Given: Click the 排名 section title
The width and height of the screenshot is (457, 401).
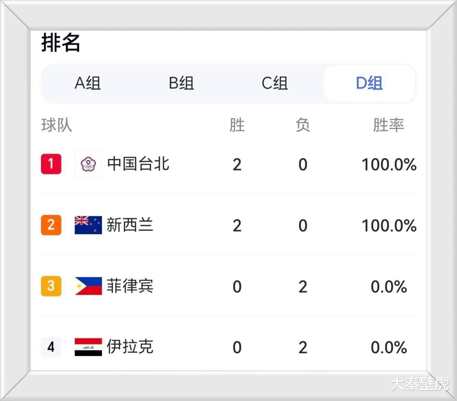Looking at the screenshot, I should point(60,43).
